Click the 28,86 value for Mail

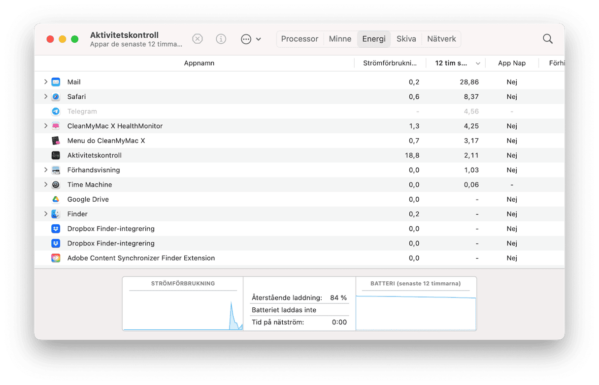(469, 82)
